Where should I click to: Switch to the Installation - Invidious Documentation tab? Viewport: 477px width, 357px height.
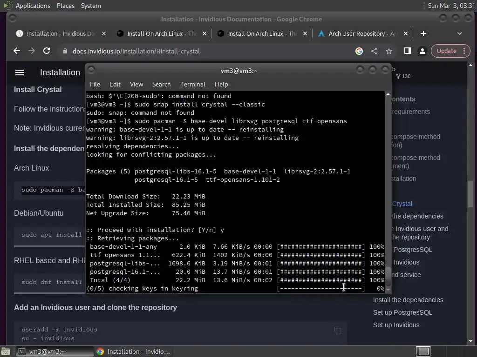click(x=61, y=33)
